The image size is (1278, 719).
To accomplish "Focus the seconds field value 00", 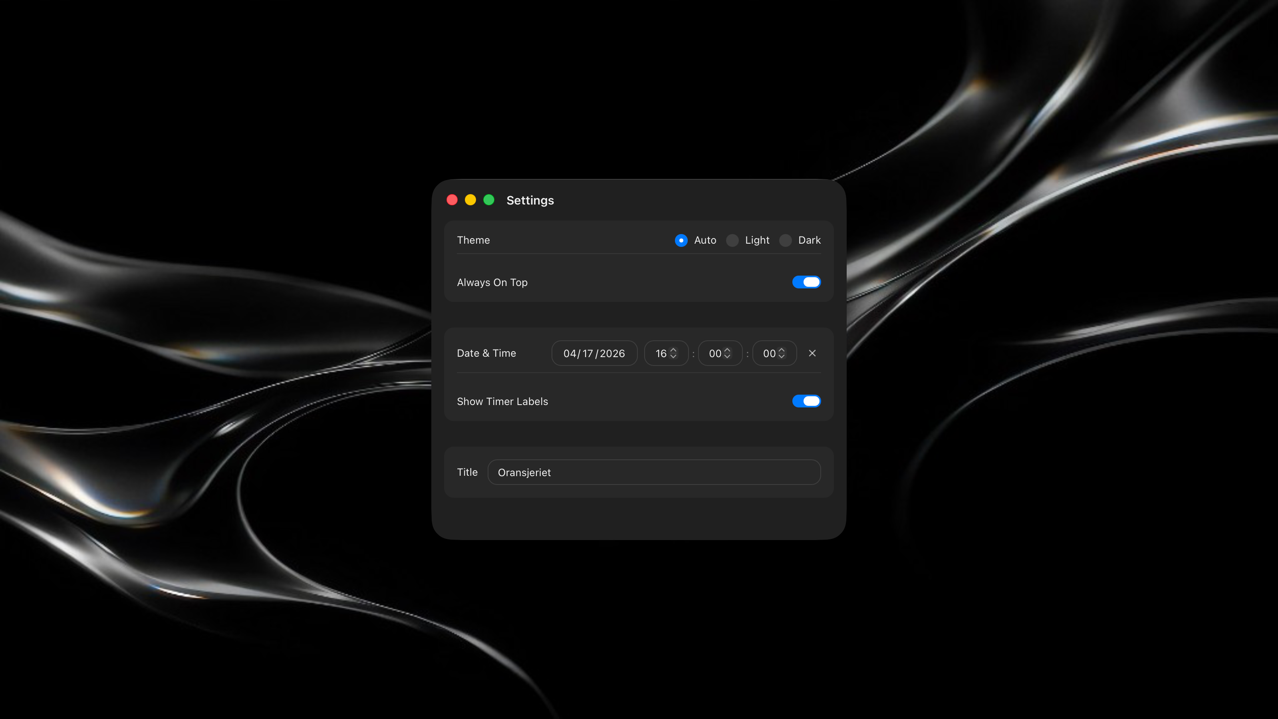I will pyautogui.click(x=768, y=353).
